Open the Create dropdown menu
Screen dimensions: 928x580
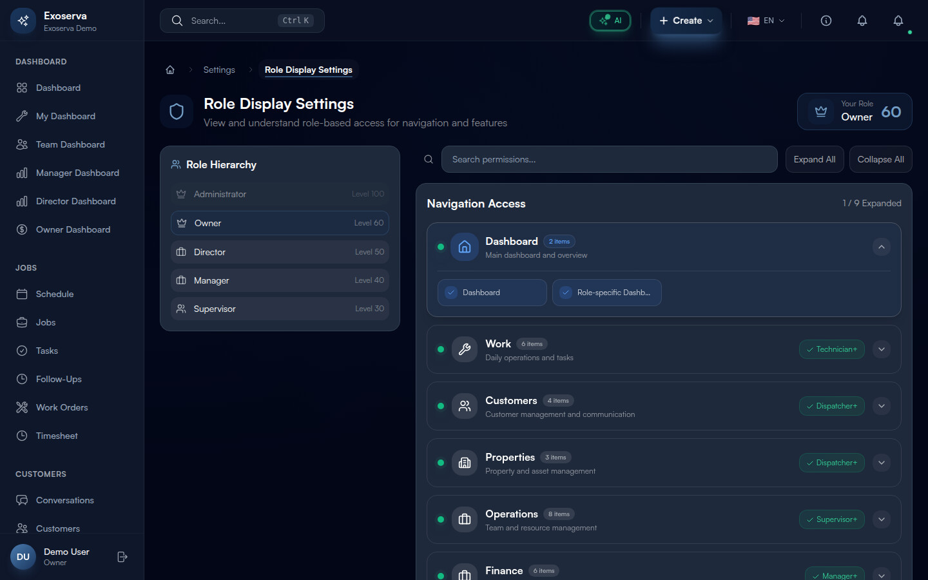(686, 21)
